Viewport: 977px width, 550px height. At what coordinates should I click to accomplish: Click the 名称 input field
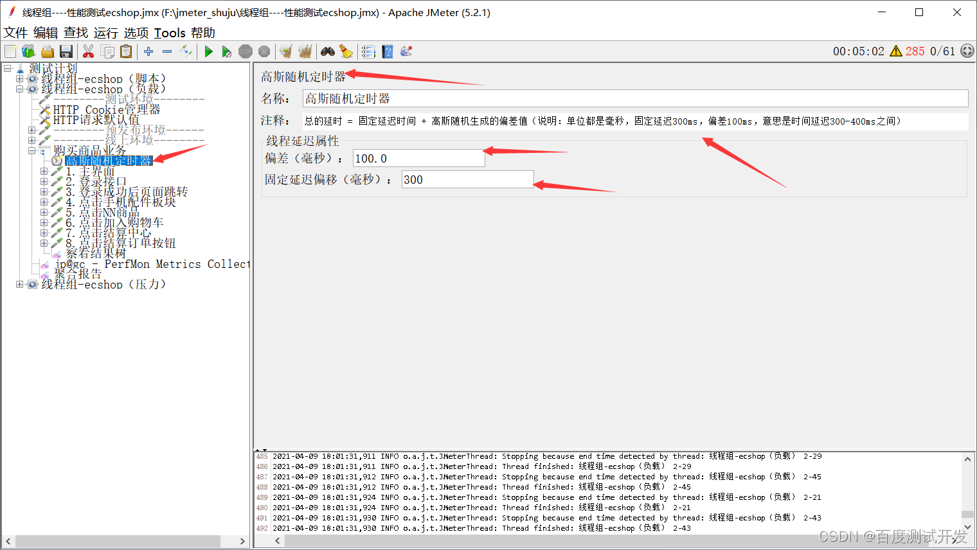coord(635,98)
